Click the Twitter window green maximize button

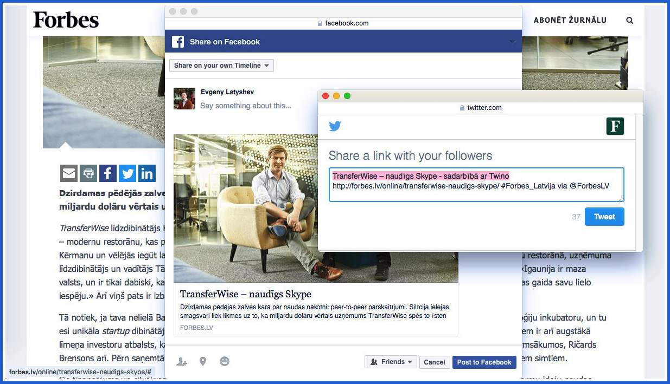pos(347,96)
